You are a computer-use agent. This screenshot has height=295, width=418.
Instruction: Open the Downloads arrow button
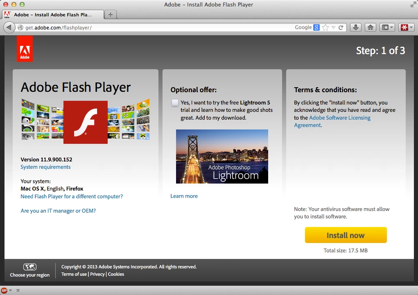356,27
